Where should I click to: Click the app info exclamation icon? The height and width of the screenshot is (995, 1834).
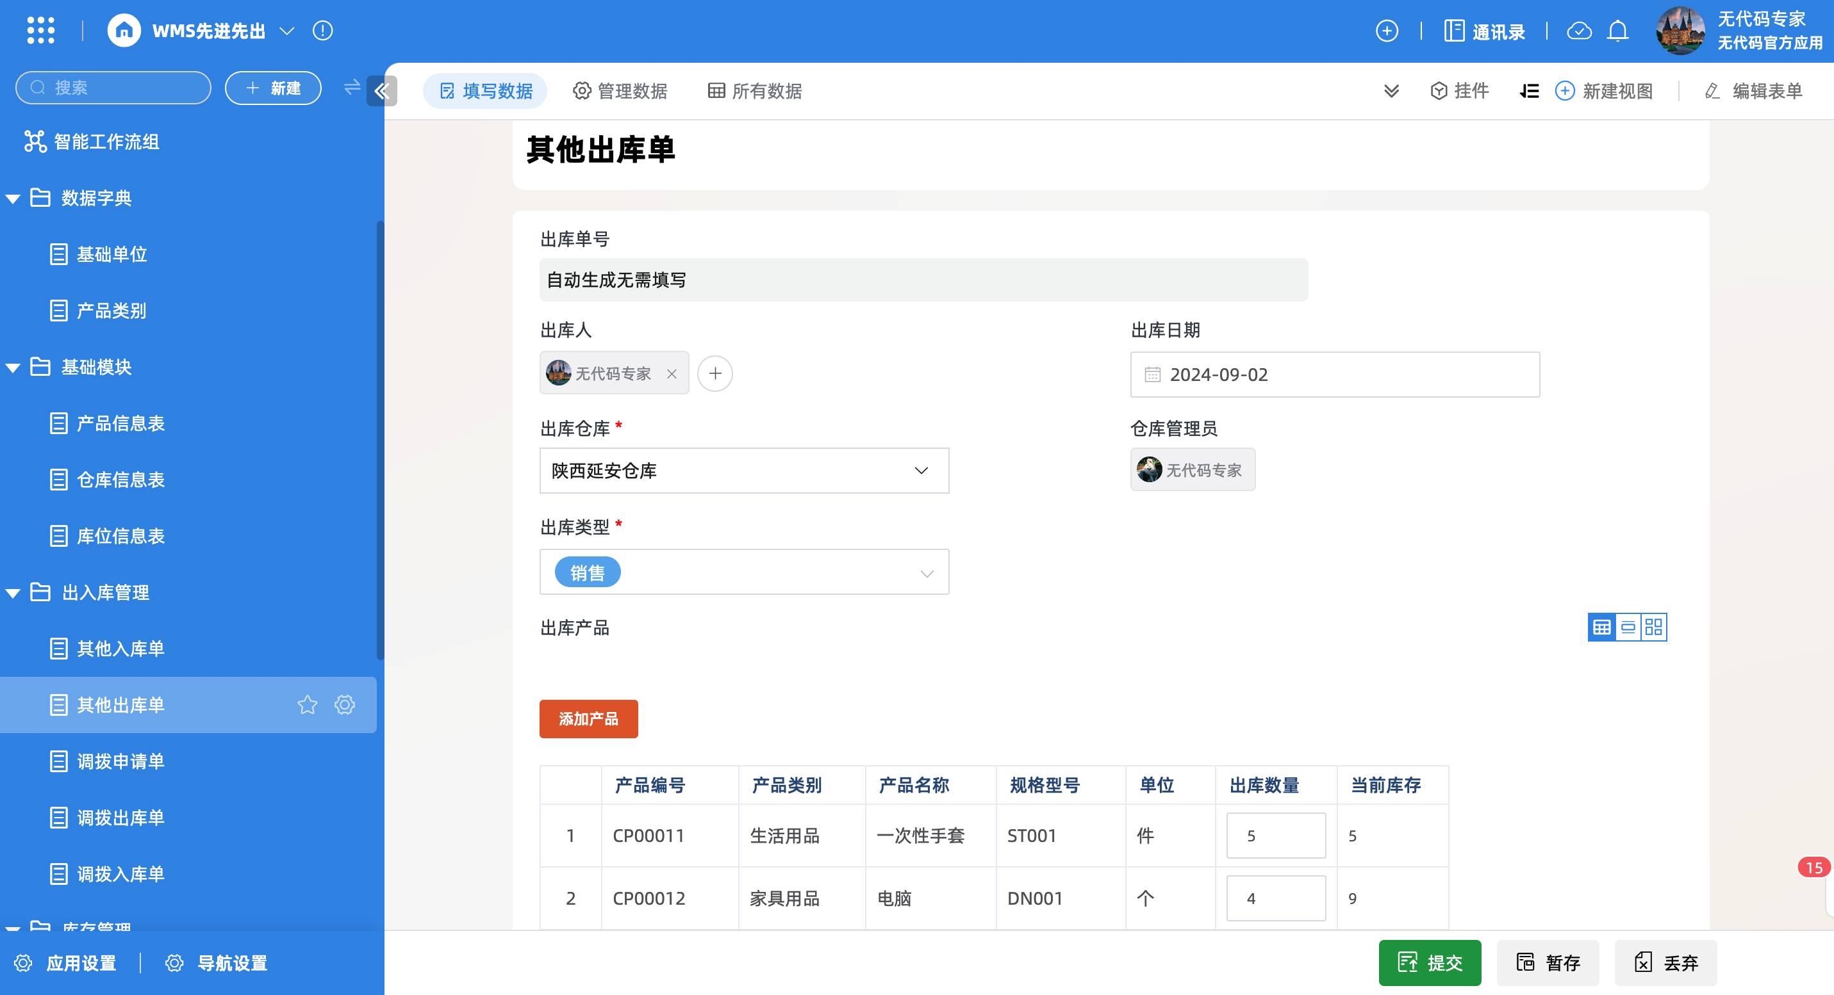[x=322, y=31]
